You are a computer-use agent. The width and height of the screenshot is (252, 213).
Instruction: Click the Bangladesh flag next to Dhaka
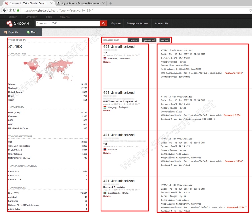[x=105, y=193]
